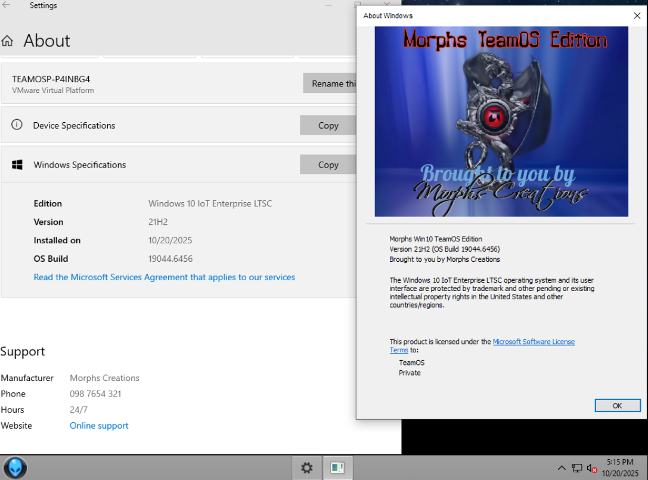Select the licensee name TeamOS
Image resolution: width=648 pixels, height=480 pixels.
(411, 363)
